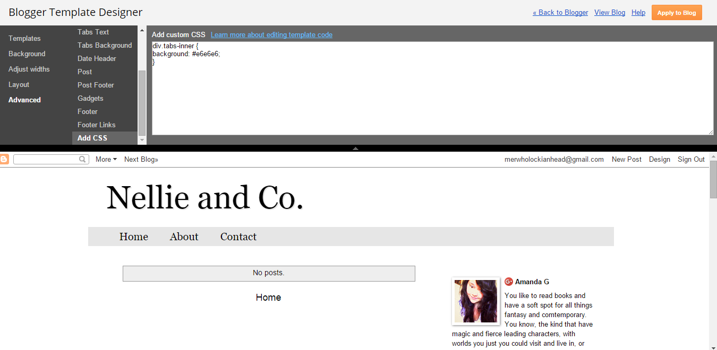This screenshot has height=350, width=717.
Task: Collapse the designer panel with the divider arrow
Action: tap(355, 148)
